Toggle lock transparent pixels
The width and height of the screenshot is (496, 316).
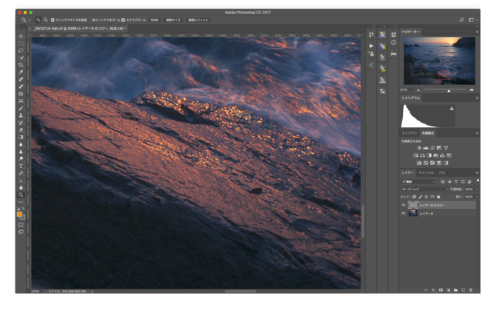(414, 197)
